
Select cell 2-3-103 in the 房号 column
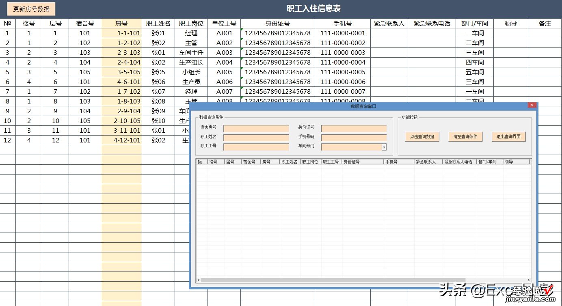[x=121, y=53]
